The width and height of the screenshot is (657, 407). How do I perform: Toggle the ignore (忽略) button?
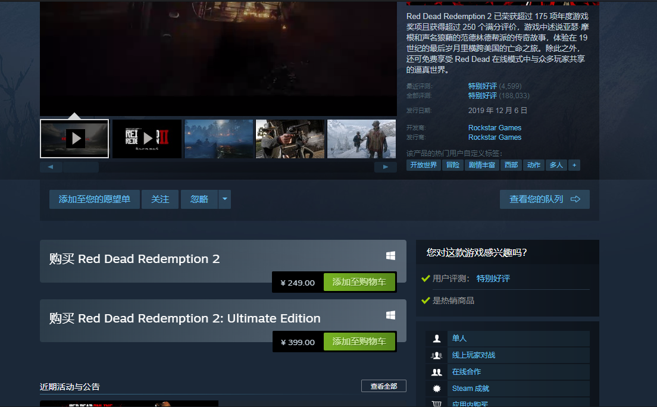199,199
